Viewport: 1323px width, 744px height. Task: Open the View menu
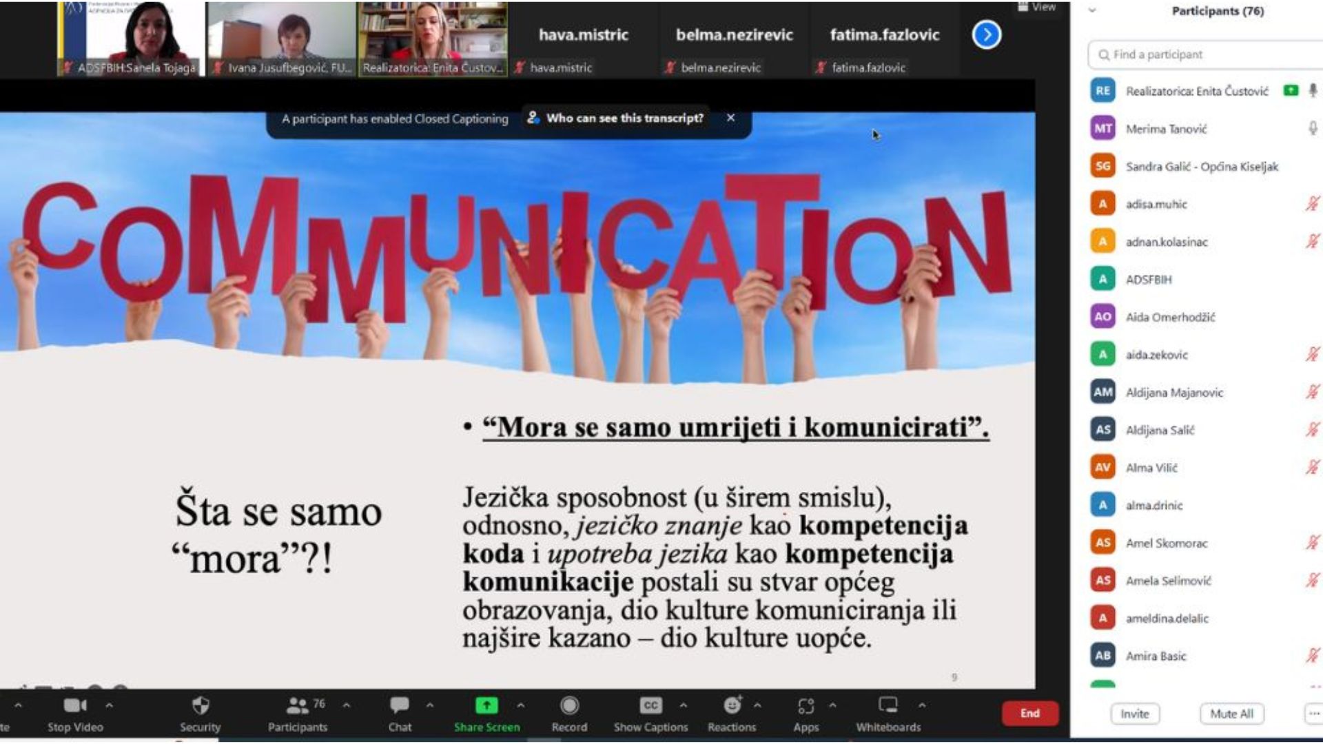pyautogui.click(x=1037, y=7)
